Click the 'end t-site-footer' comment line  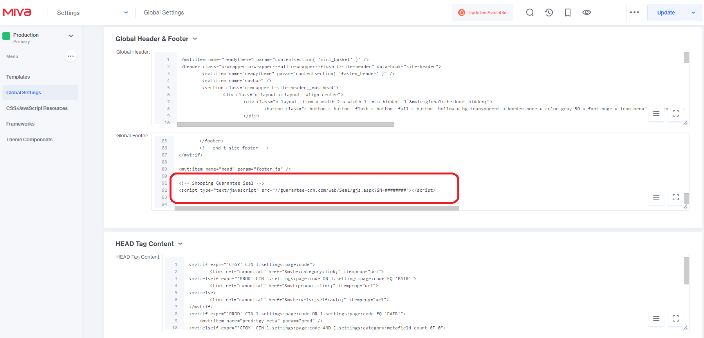point(234,148)
